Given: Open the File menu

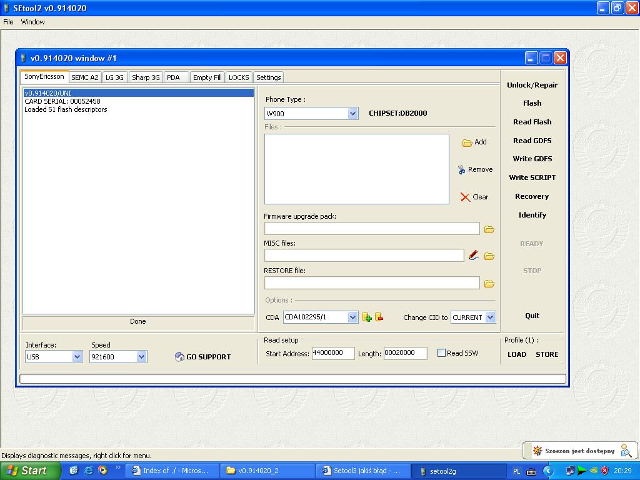Looking at the screenshot, I should [8, 21].
